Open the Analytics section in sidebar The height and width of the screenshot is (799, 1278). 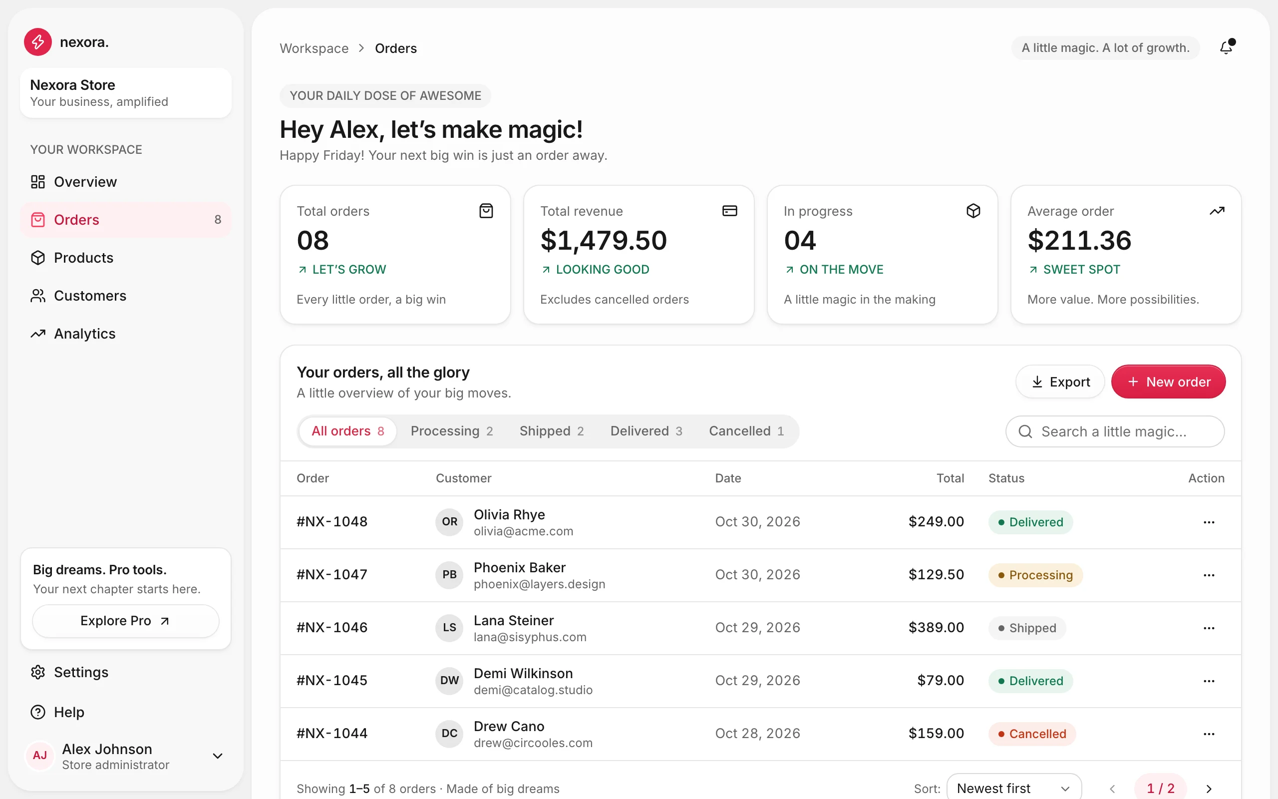click(126, 334)
